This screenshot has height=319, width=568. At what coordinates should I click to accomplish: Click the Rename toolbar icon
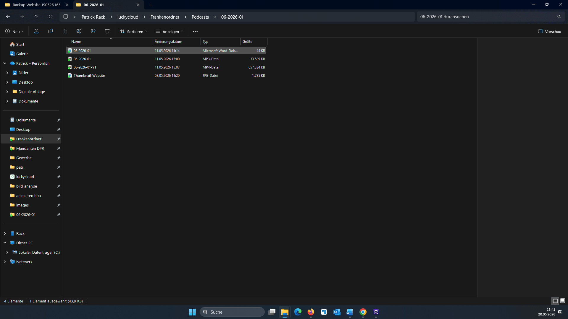tap(79, 31)
